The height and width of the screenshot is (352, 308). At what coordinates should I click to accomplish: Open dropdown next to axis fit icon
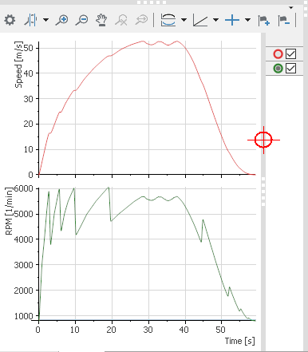[x=184, y=20]
